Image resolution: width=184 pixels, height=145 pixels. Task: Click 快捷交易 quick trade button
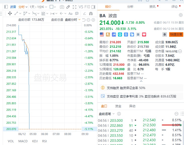point(176,34)
